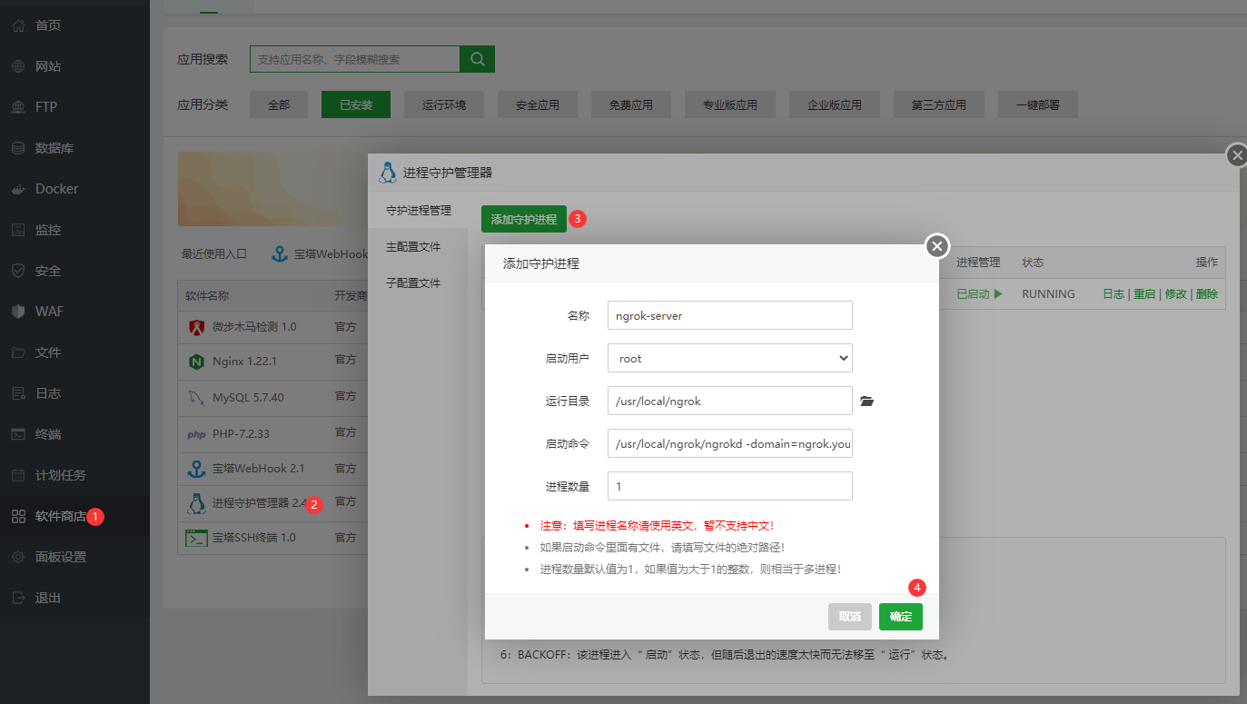Close the 添加守护进程 dialog
This screenshot has width=1247, height=704.
pos(937,246)
